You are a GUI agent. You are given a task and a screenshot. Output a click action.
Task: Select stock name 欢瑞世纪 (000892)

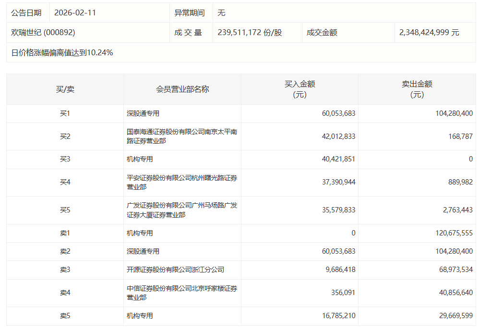(x=43, y=33)
